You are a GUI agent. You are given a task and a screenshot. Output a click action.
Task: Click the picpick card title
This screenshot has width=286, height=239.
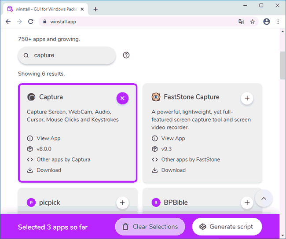pyautogui.click(x=49, y=202)
